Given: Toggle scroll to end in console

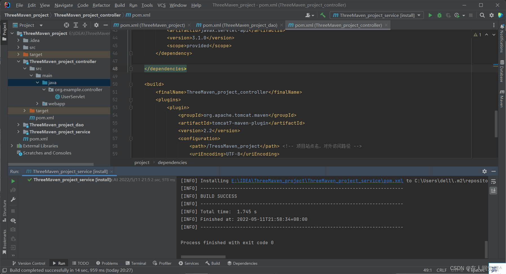Looking at the screenshot, I should pyautogui.click(x=493, y=190).
